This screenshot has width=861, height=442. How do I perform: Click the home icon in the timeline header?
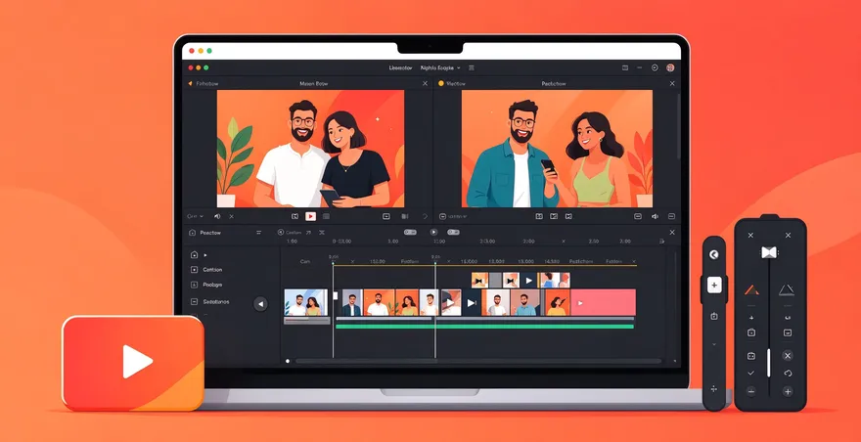192,233
